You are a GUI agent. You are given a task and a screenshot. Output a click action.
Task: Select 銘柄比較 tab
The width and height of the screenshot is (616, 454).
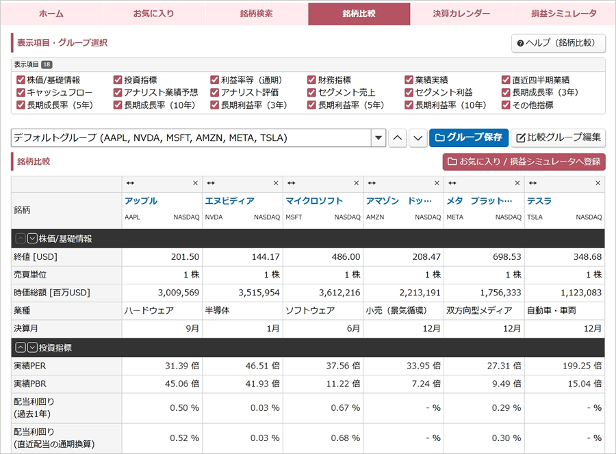(359, 14)
